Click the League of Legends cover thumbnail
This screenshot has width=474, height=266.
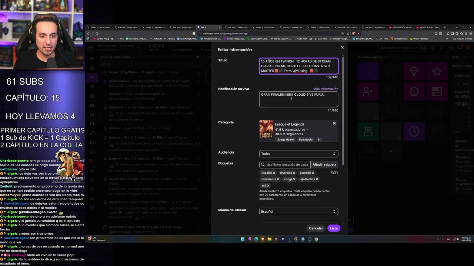coord(266,129)
